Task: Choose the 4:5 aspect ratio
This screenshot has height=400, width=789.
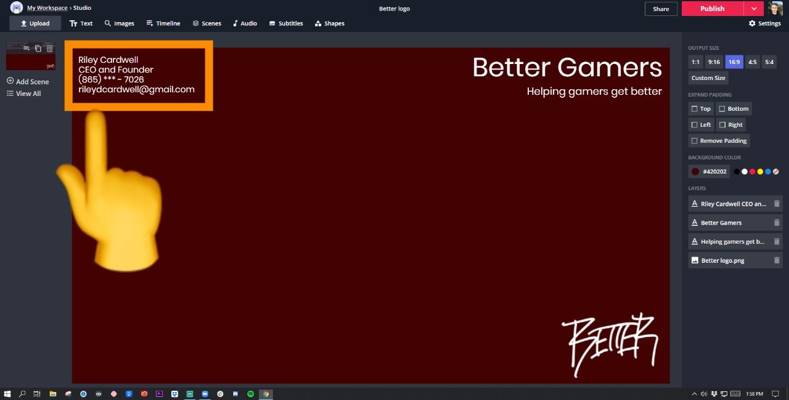Action: (752, 62)
